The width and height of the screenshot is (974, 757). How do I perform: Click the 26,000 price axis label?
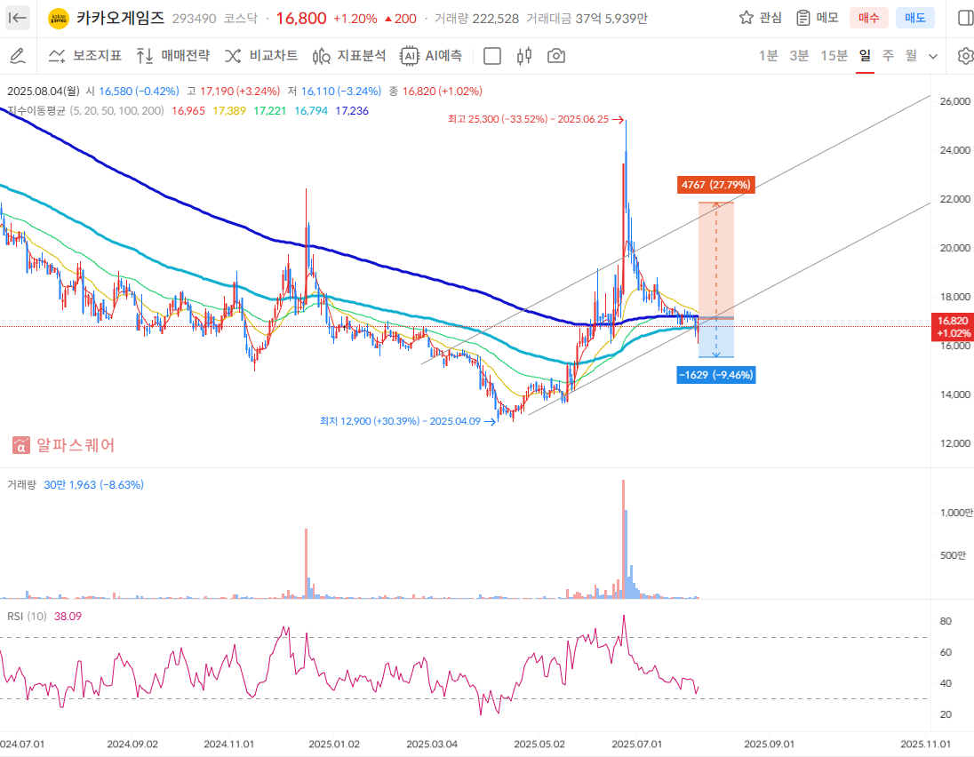(x=955, y=101)
